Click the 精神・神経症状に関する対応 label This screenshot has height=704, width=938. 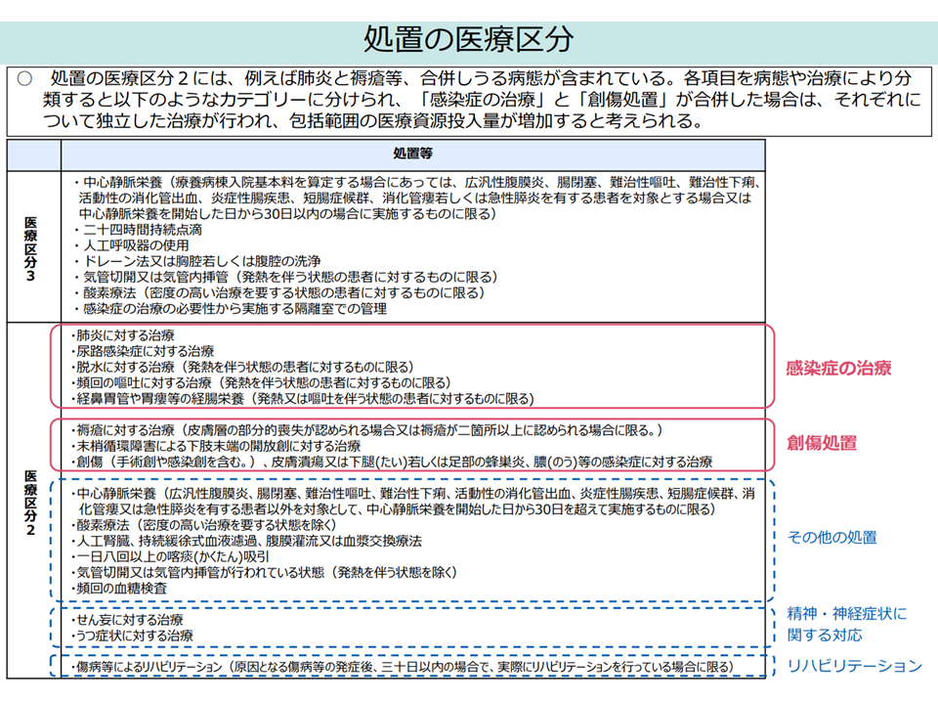click(x=846, y=624)
